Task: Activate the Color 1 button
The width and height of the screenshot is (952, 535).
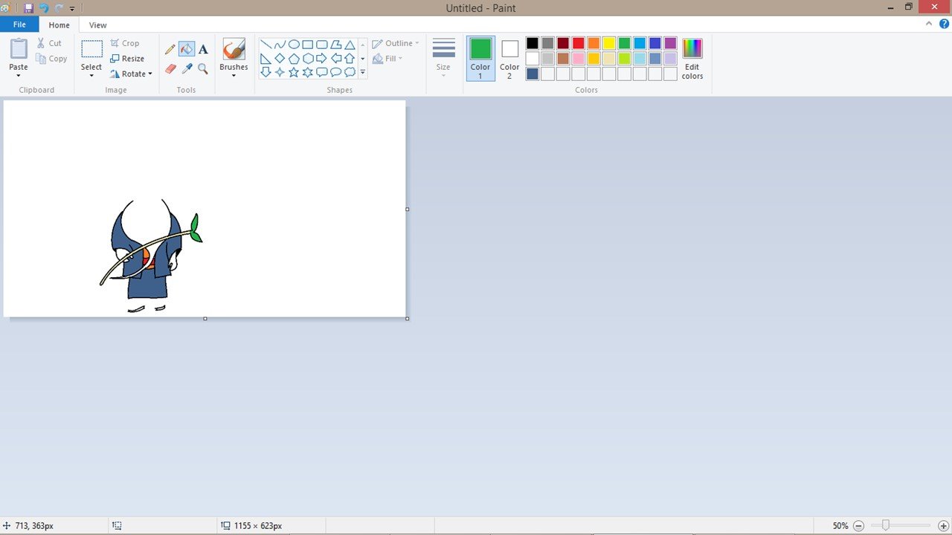Action: (x=480, y=59)
